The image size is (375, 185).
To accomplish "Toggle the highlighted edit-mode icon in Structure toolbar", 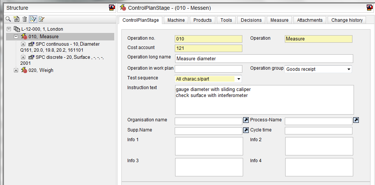I will pyautogui.click(x=33, y=19).
